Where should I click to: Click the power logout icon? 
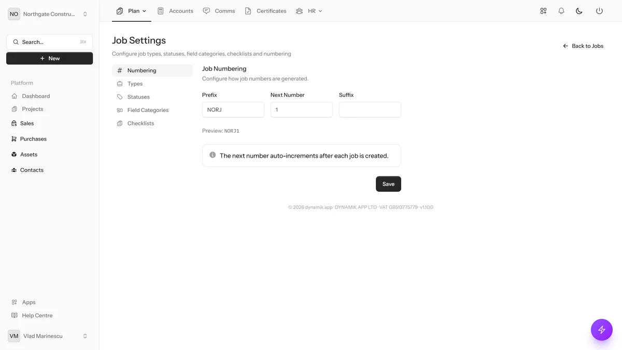[x=599, y=11]
